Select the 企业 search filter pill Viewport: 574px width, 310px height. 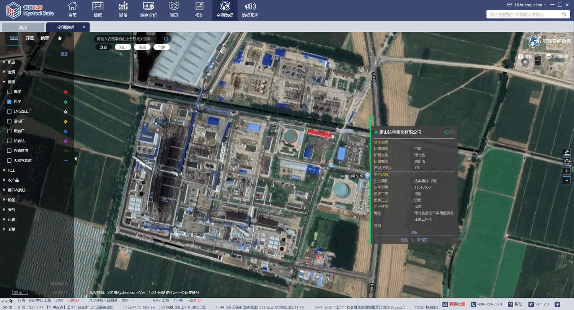[x=103, y=47]
